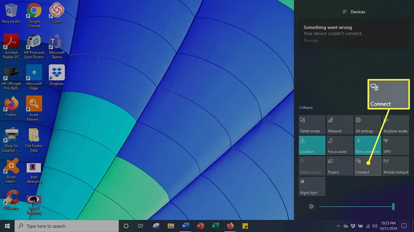Switch to Word on the taskbar
The height and width of the screenshot is (232, 414).
(x=185, y=226)
